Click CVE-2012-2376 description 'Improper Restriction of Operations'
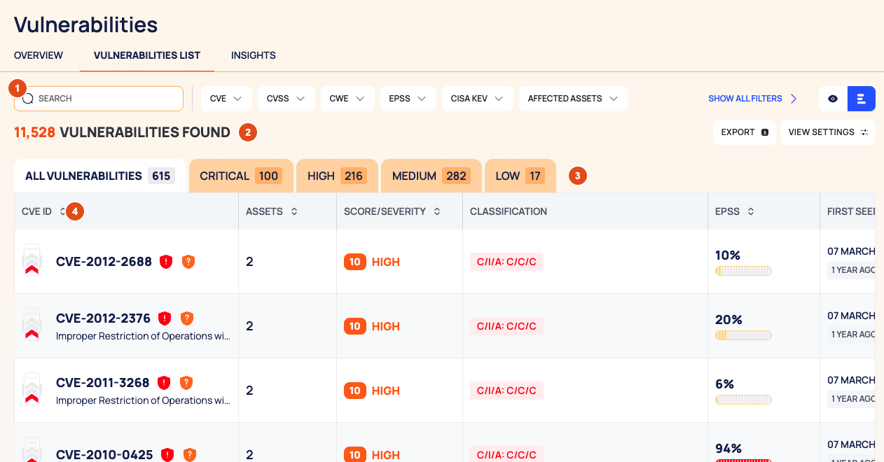884x462 pixels. tap(143, 336)
